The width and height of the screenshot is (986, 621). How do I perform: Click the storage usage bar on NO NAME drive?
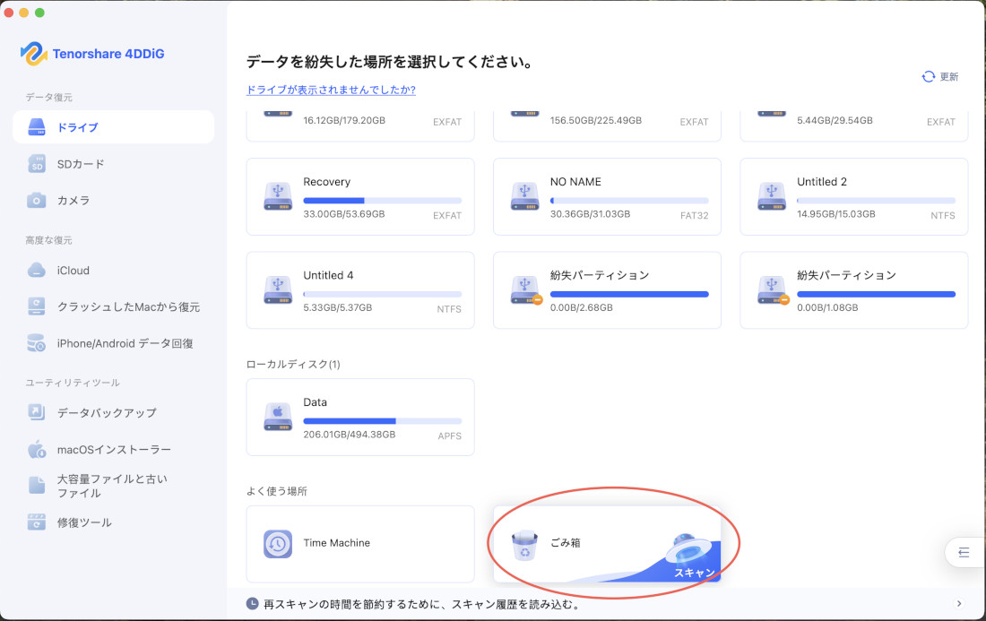tap(627, 201)
